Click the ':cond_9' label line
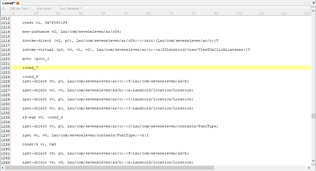The width and height of the screenshot is (316, 171). coord(30,77)
